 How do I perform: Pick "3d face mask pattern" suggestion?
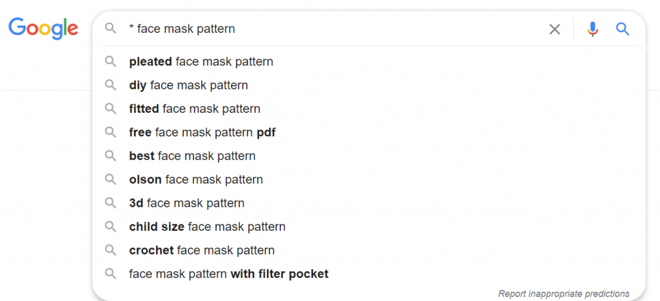[x=187, y=203]
